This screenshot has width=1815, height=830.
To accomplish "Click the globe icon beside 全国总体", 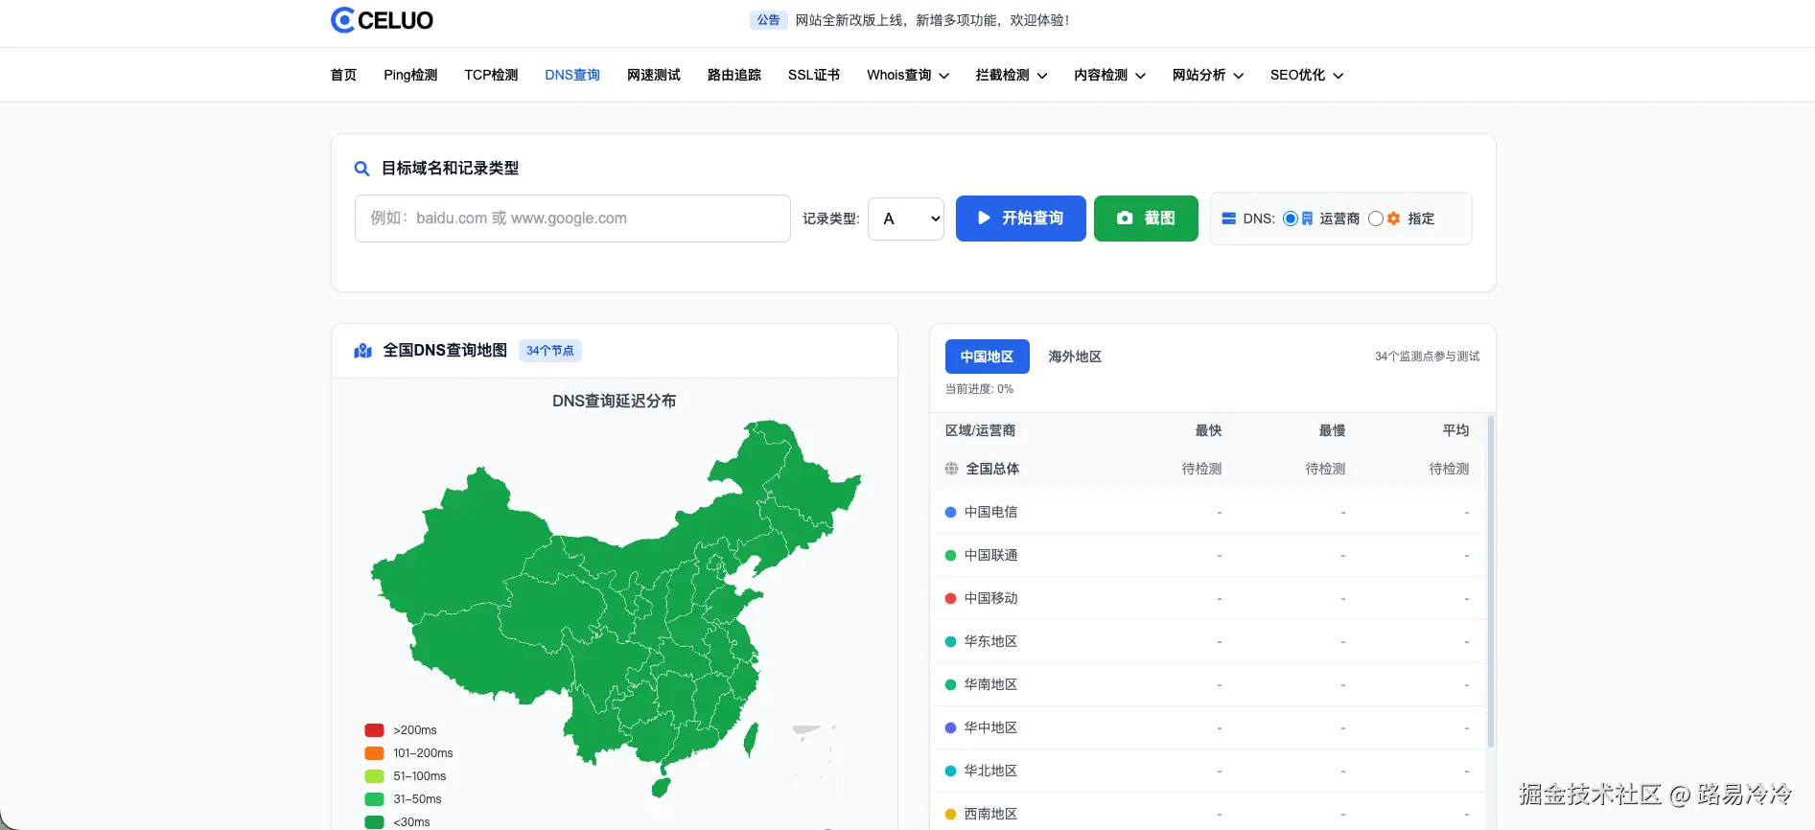I will 951,469.
